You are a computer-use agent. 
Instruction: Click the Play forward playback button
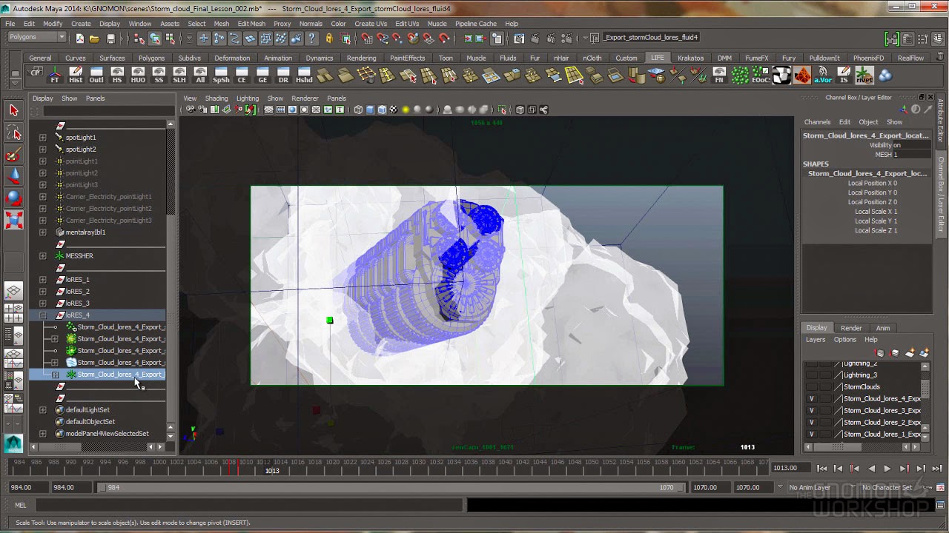887,467
